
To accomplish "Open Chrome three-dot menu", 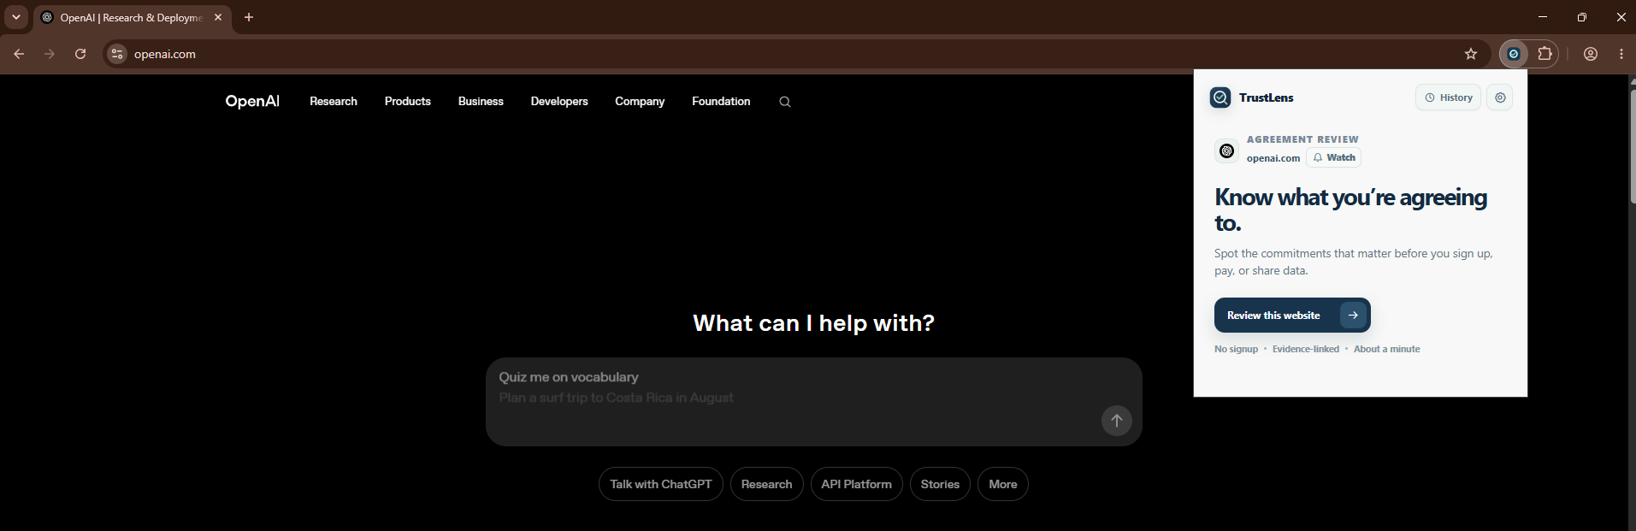I will (x=1621, y=54).
